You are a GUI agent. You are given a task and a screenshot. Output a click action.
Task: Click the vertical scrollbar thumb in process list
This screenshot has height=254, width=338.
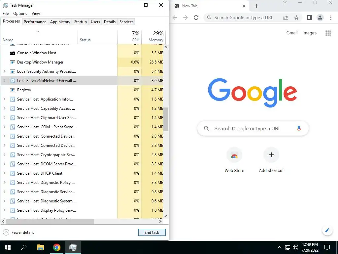pyautogui.click(x=166, y=119)
